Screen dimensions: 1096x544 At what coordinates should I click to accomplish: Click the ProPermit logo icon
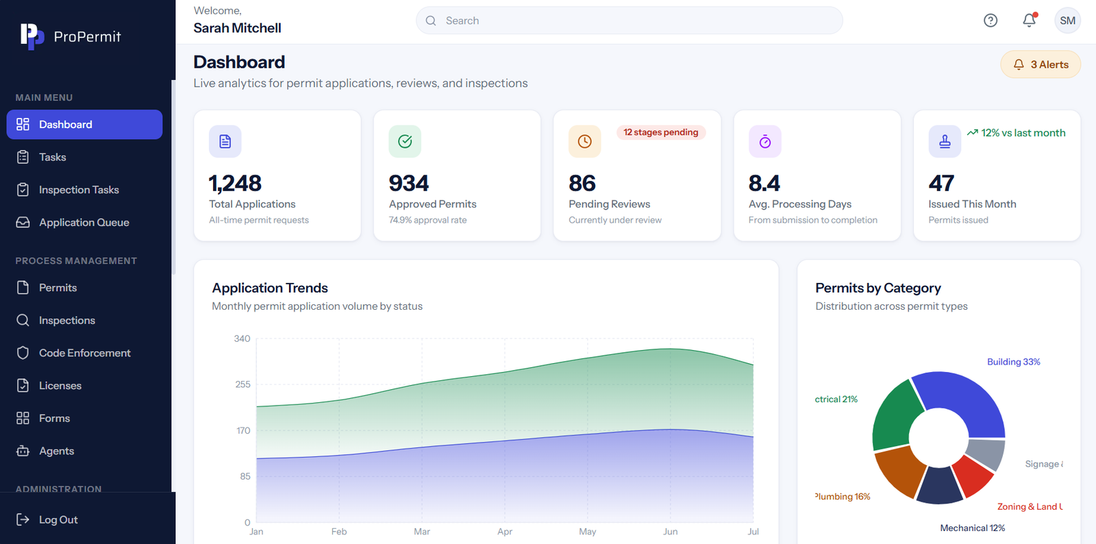click(x=32, y=36)
